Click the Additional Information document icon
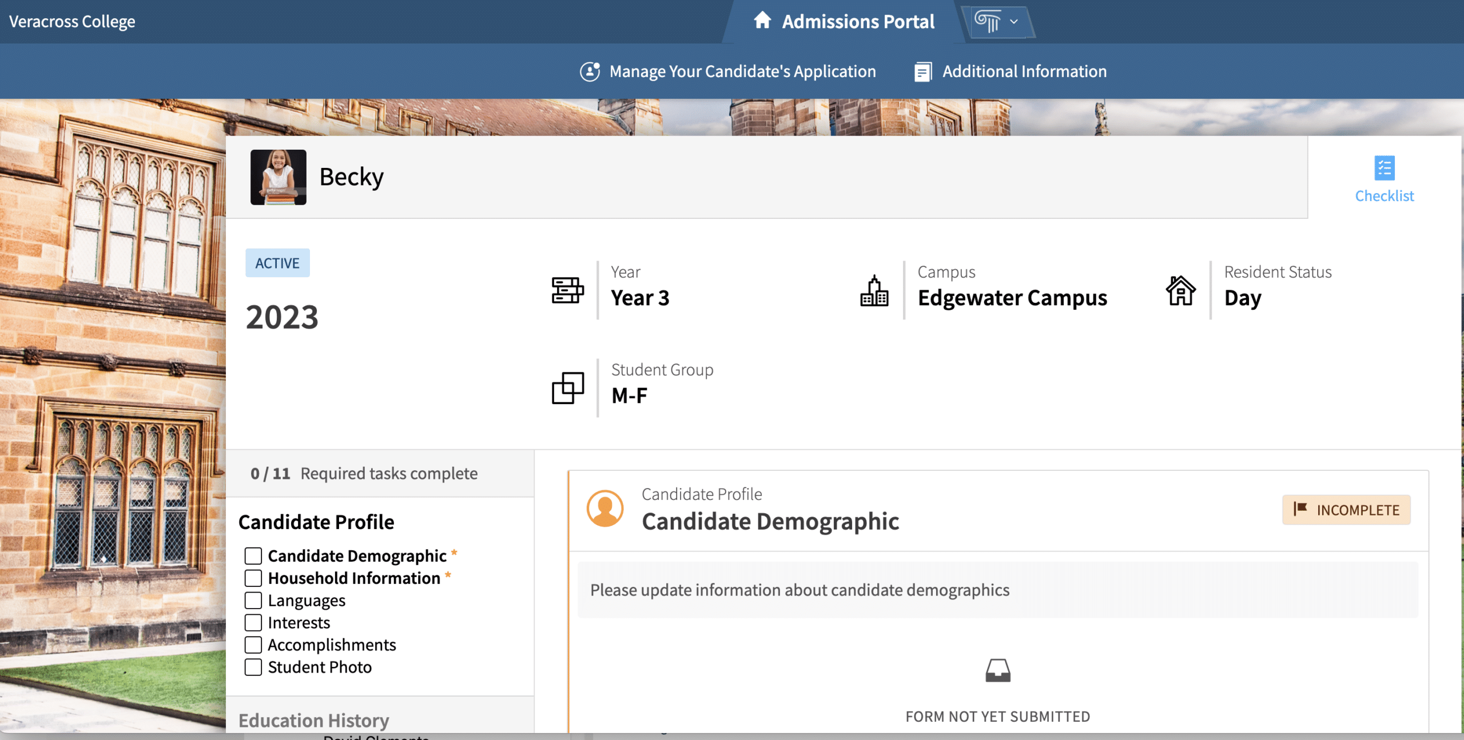Viewport: 1464px width, 740px height. [922, 72]
